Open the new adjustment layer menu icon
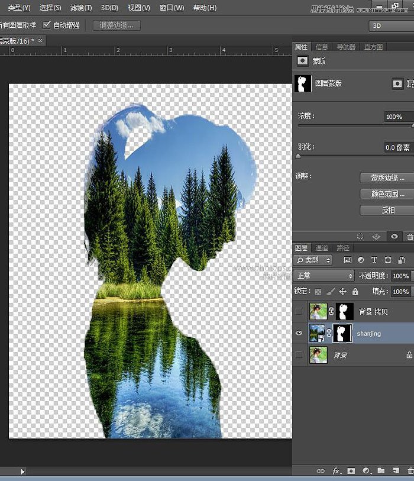This screenshot has height=481, width=414. pos(366,470)
